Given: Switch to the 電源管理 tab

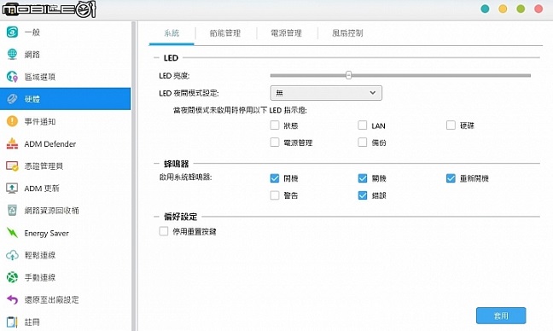Looking at the screenshot, I should tap(286, 33).
